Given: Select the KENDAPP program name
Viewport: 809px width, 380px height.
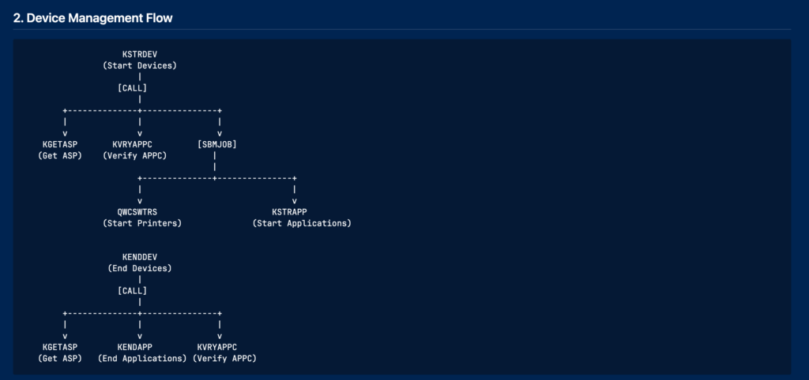Looking at the screenshot, I should (x=134, y=347).
